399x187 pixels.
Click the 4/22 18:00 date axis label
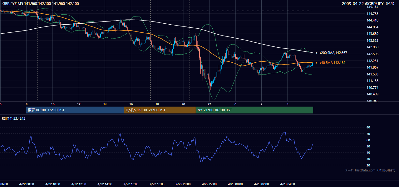(x=157, y=184)
